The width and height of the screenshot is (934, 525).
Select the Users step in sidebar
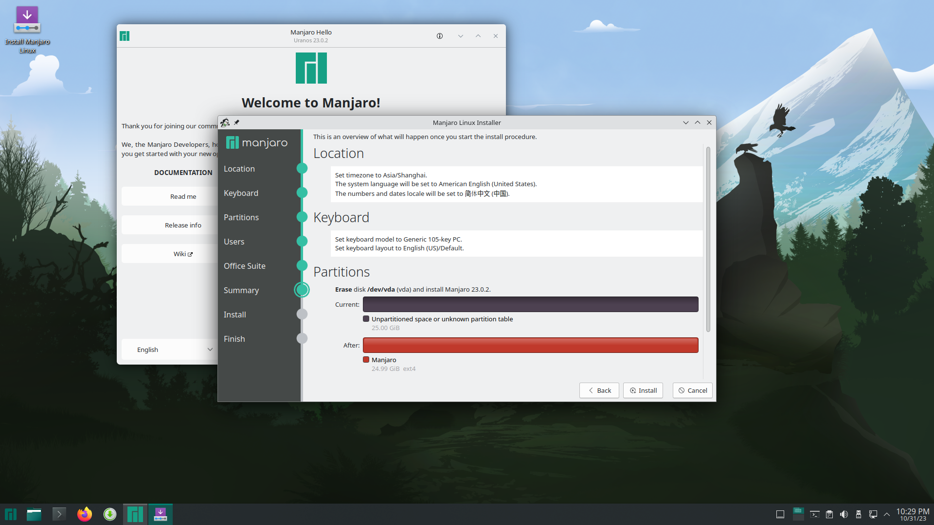click(x=234, y=242)
